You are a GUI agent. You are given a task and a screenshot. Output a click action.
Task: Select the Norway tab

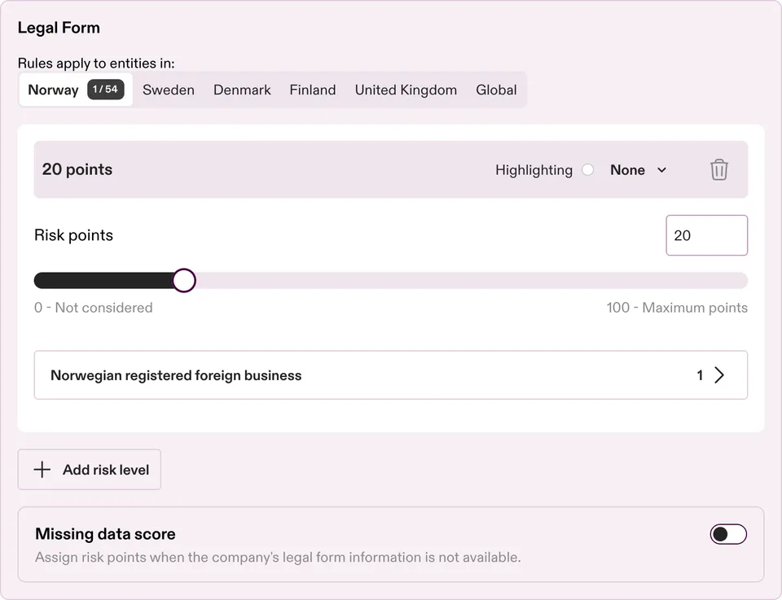pyautogui.click(x=76, y=90)
